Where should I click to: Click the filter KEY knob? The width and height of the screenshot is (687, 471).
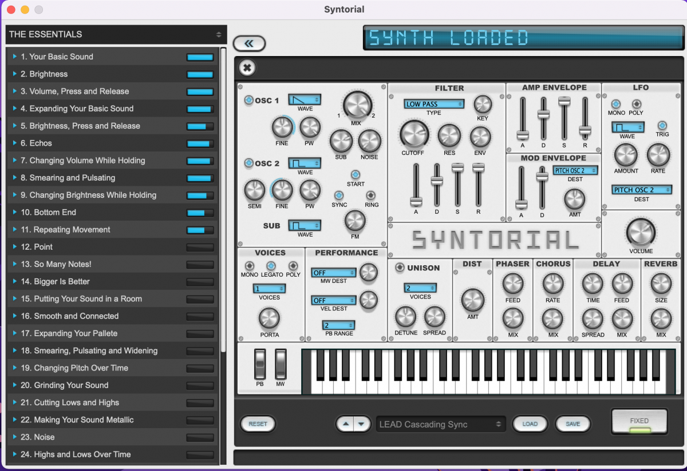coord(483,104)
